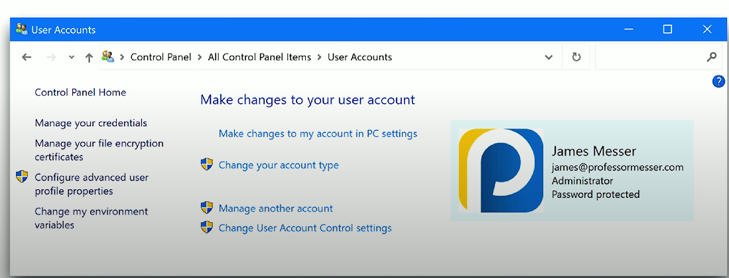729x278 pixels.
Task: Click the User Accounts icon in address bar
Action: click(108, 57)
